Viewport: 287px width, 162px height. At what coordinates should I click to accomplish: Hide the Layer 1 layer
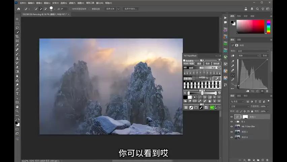(x=231, y=132)
